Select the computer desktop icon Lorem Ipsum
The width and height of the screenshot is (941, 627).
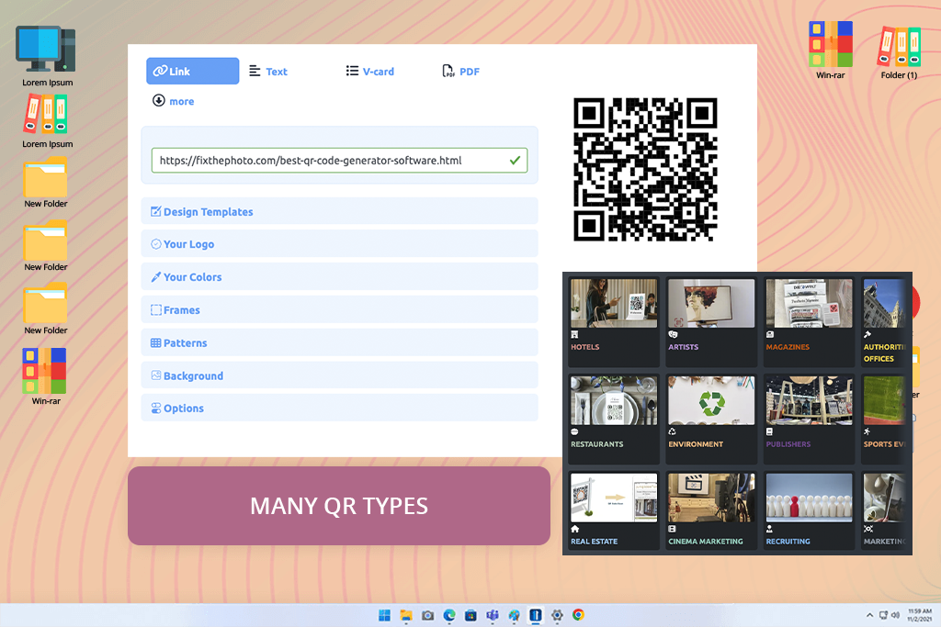click(47, 56)
